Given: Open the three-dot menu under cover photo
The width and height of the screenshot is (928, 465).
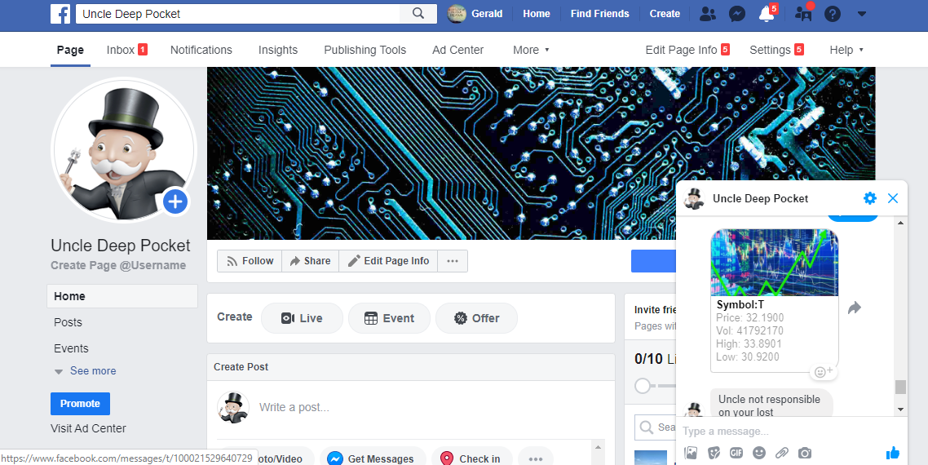Looking at the screenshot, I should pyautogui.click(x=453, y=260).
